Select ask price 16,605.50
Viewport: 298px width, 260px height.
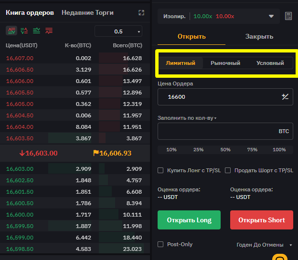click(20, 93)
